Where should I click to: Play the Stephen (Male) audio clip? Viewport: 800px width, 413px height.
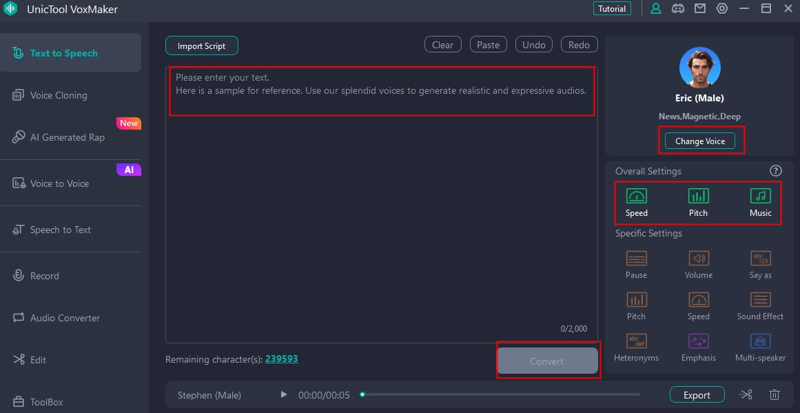click(x=283, y=395)
